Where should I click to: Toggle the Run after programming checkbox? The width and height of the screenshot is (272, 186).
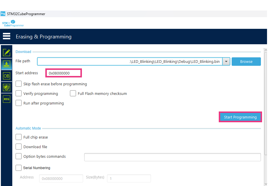click(18, 103)
